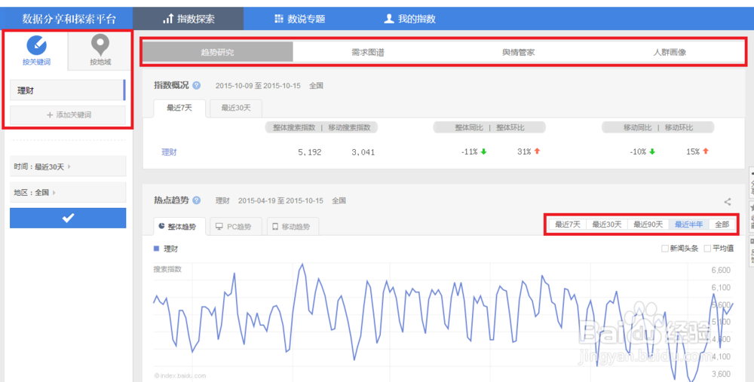Click the -11% year-over-year value
This screenshot has height=382, width=754.
469,152
